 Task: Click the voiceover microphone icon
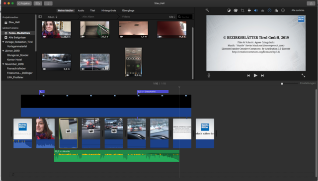pos(209,75)
